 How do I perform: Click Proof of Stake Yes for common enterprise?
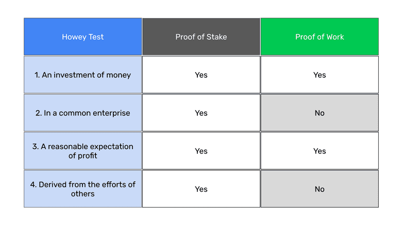pyautogui.click(x=201, y=113)
